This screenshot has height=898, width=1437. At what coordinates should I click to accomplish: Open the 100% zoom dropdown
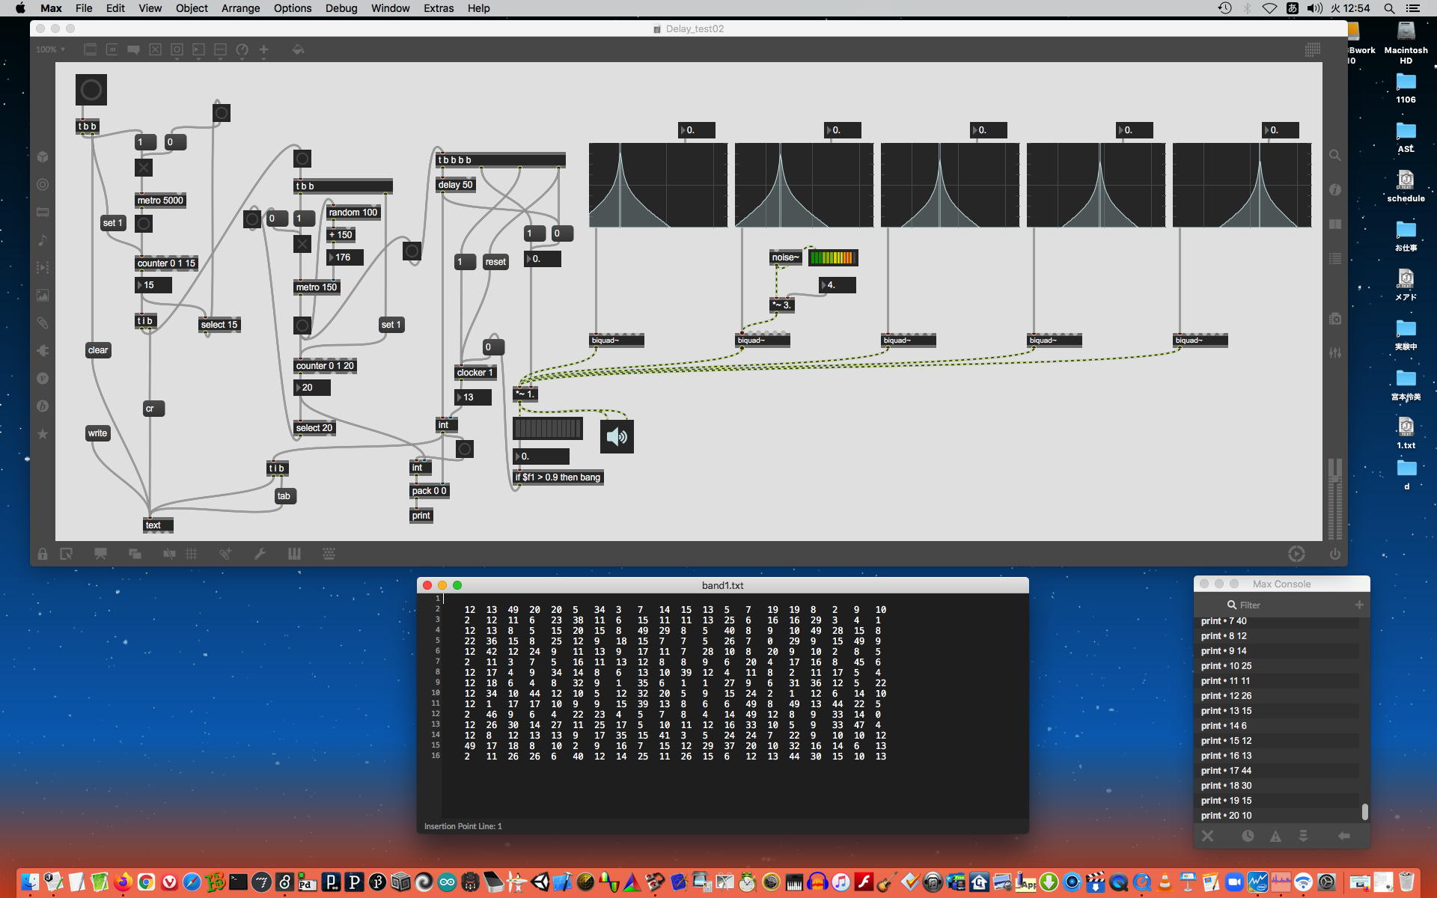(x=51, y=50)
